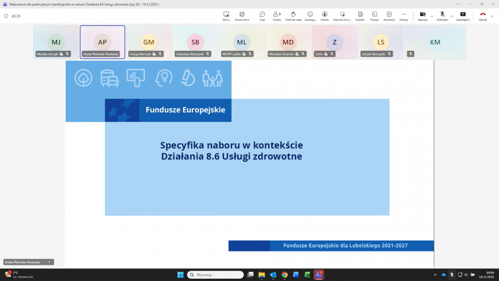Expand the Mikrofon options arrow
This screenshot has width=499, height=281.
coord(452,16)
